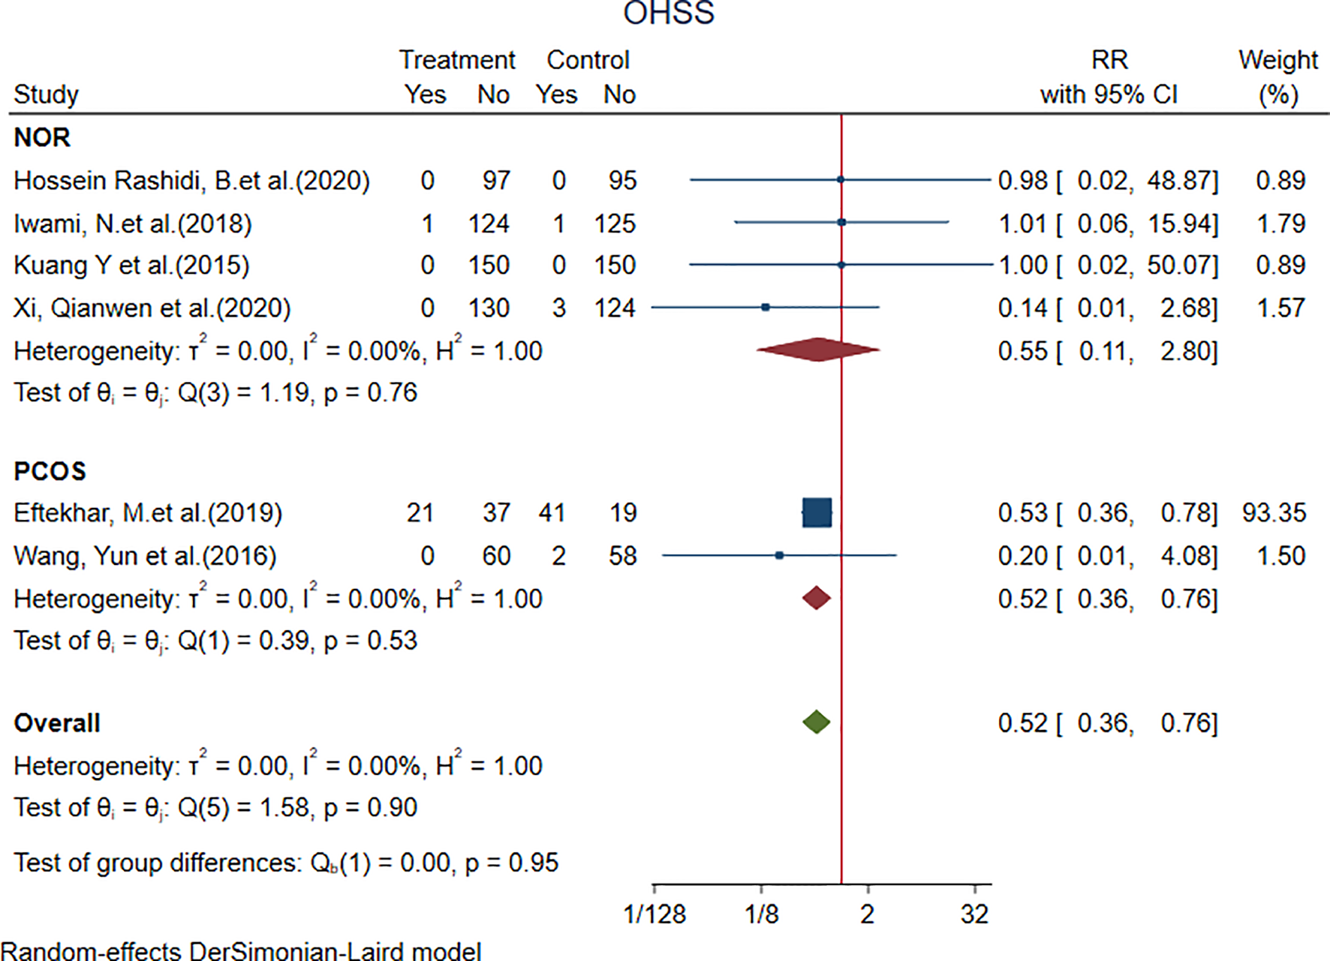Select the Eftekhar, M.et al.(2019) study name
The width and height of the screenshot is (1330, 961).
coord(148,512)
